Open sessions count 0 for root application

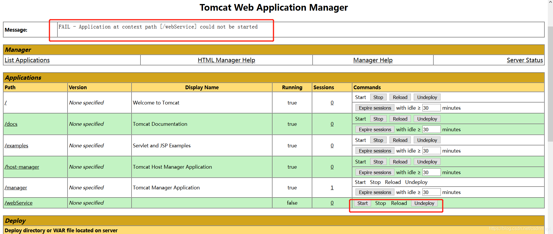332,103
